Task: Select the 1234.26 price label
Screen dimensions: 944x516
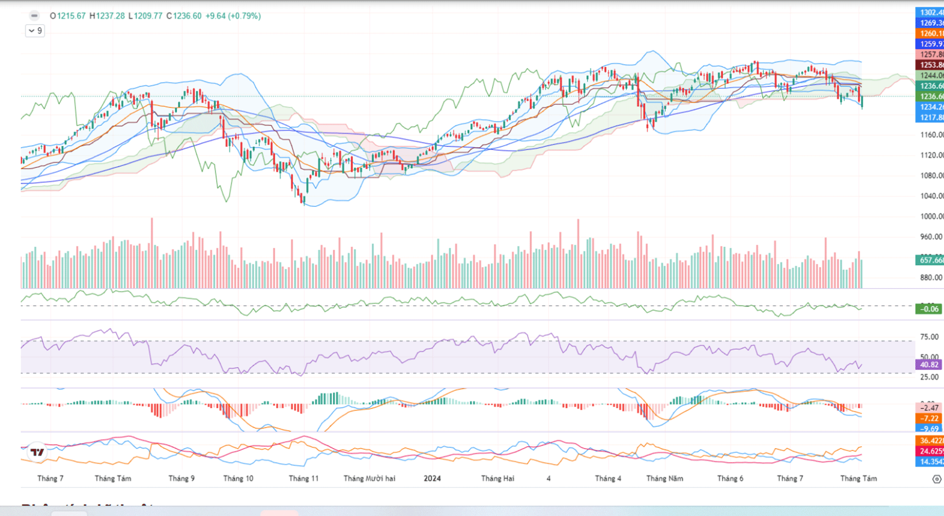Action: (x=930, y=107)
